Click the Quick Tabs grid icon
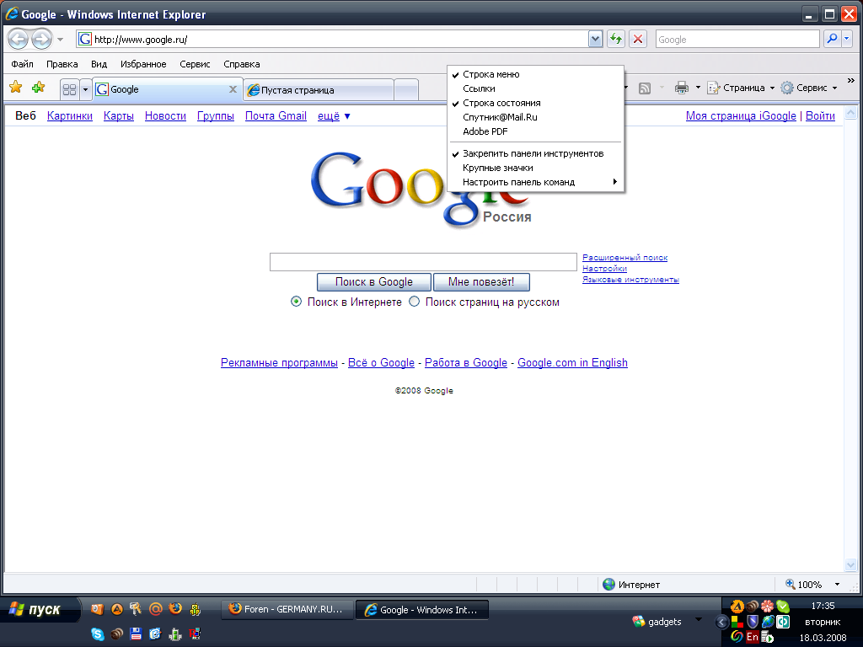 click(x=69, y=89)
